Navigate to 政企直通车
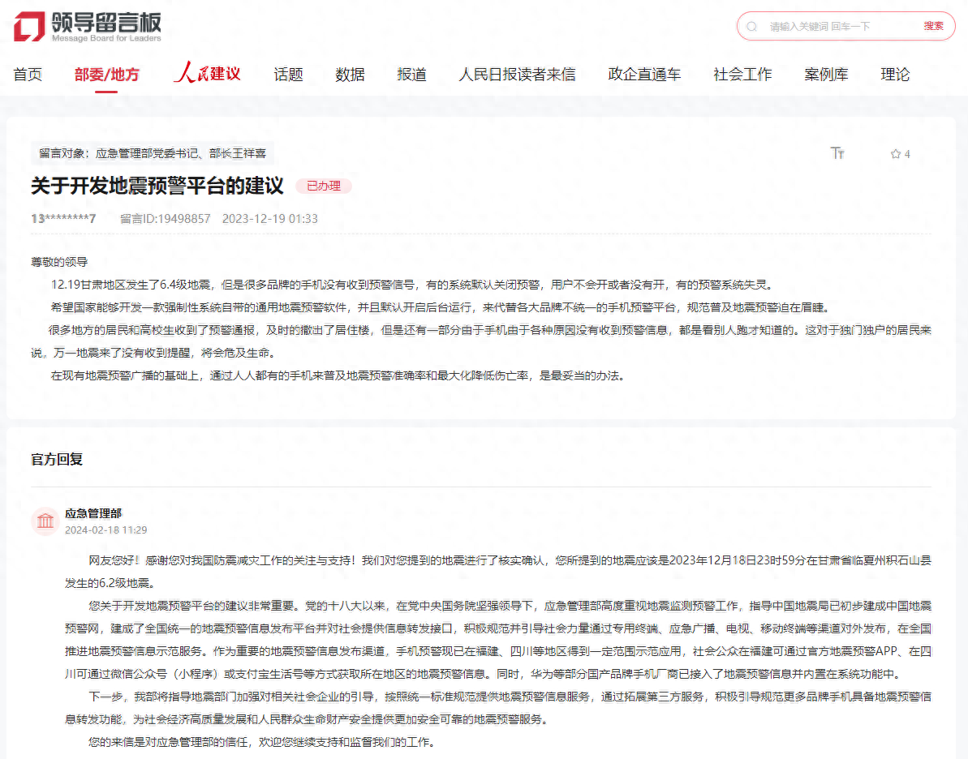 coord(644,75)
